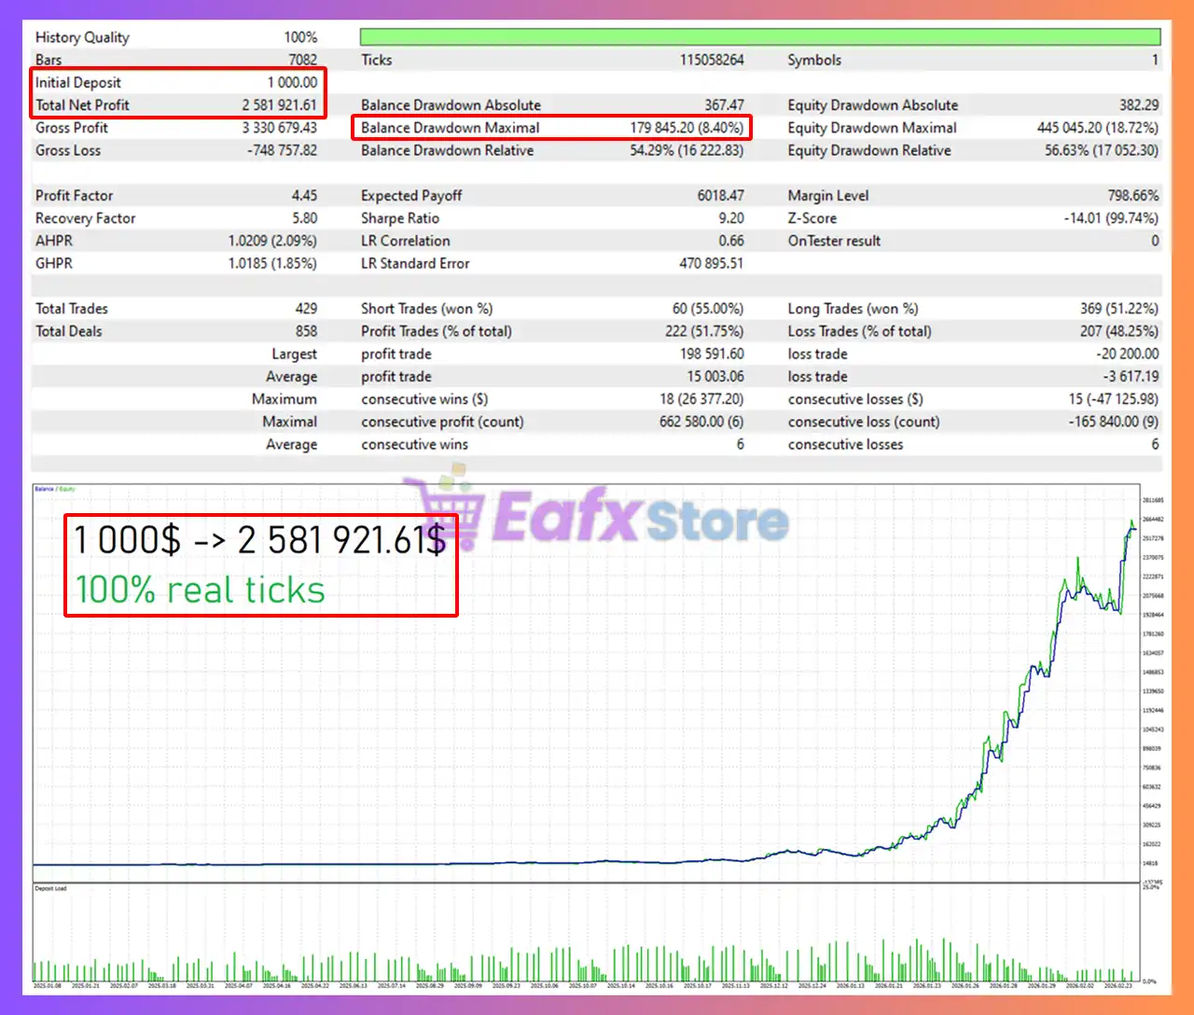The image size is (1194, 1015).
Task: Select the 2025.01.08 date label on the axis
Action: pos(49,983)
